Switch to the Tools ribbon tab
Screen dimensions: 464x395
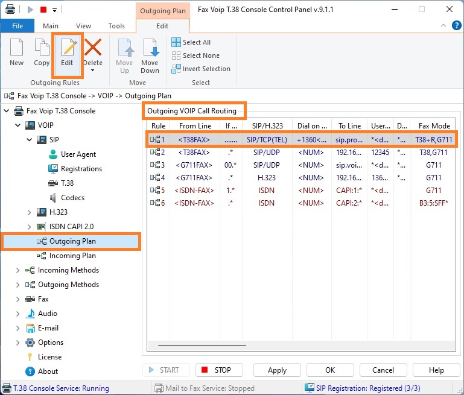(116, 26)
